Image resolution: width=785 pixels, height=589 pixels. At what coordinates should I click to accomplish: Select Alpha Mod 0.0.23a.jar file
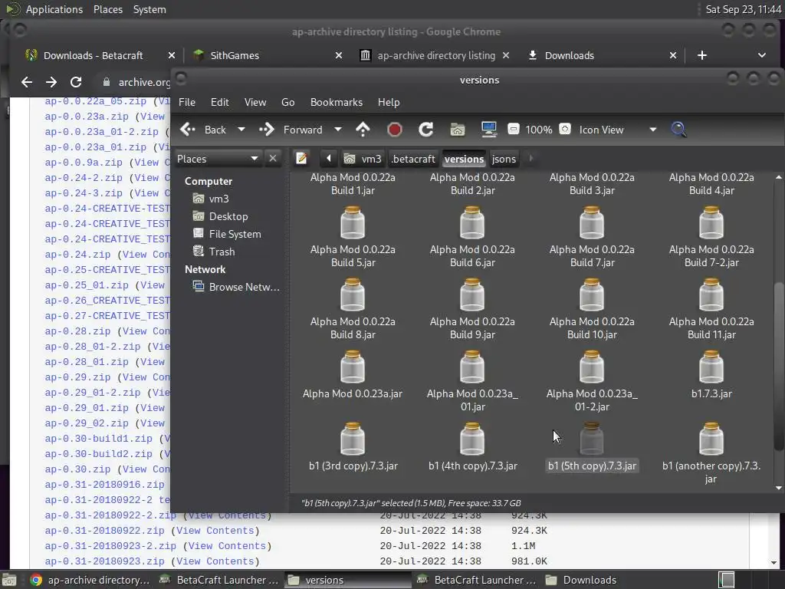353,374
